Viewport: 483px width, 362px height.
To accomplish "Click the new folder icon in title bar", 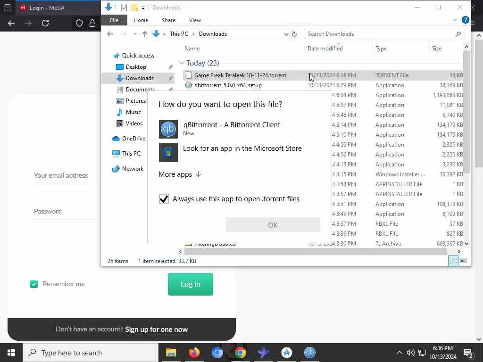I will tap(134, 8).
